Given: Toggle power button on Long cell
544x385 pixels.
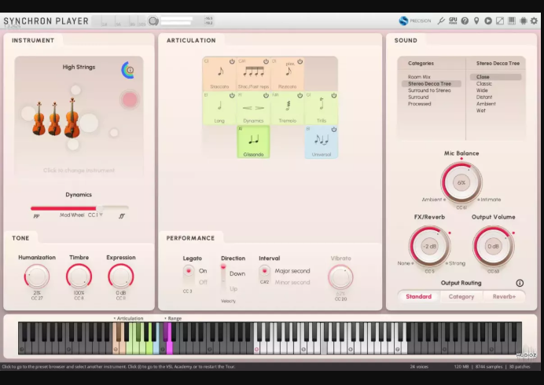Looking at the screenshot, I should [232, 95].
